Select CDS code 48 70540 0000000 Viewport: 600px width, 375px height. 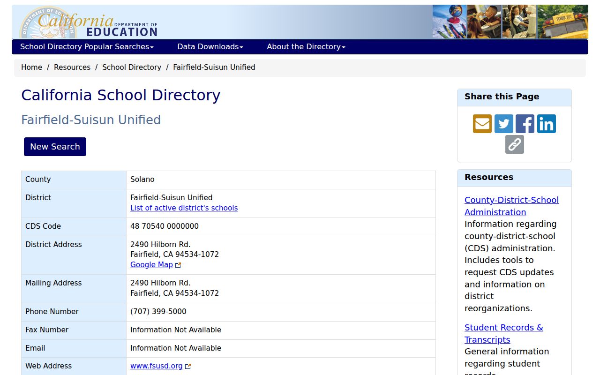point(165,226)
